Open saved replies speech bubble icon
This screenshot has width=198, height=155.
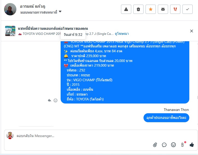[x=164, y=145]
